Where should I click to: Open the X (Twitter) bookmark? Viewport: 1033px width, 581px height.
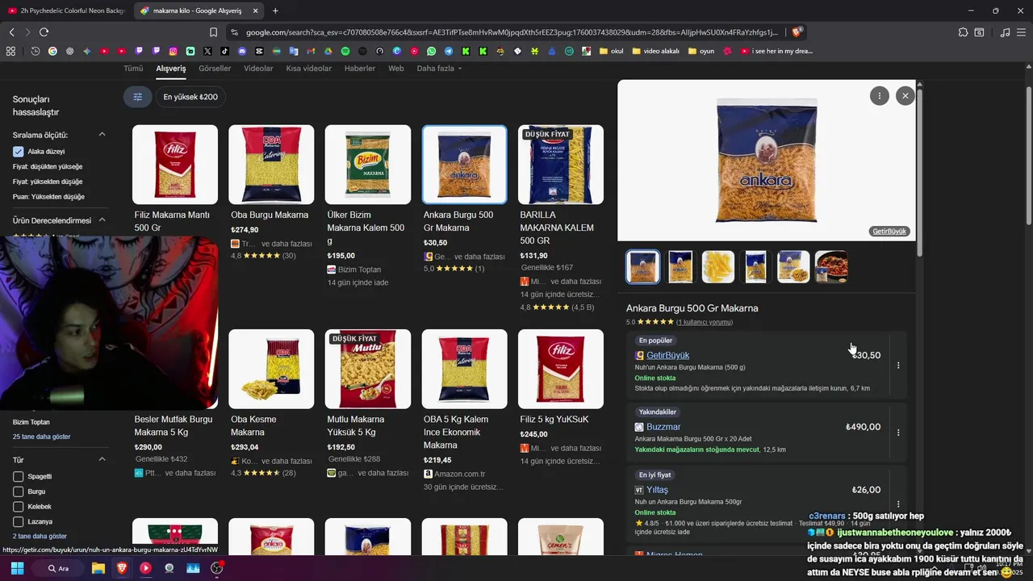pyautogui.click(x=207, y=51)
